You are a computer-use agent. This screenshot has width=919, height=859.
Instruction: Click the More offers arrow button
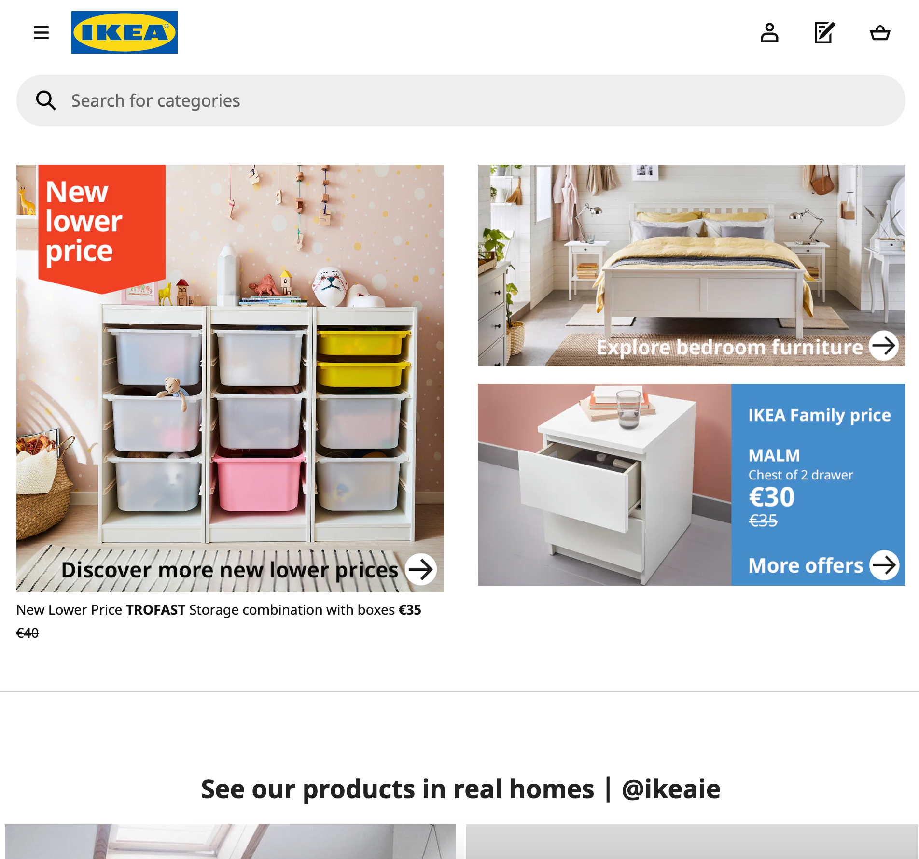884,565
